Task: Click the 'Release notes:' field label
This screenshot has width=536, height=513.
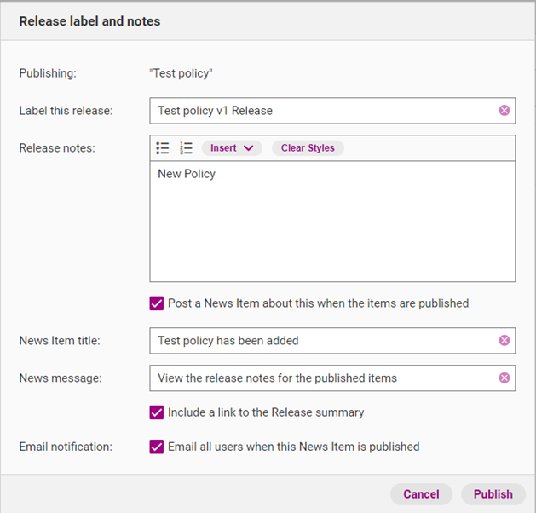Action: point(57,148)
